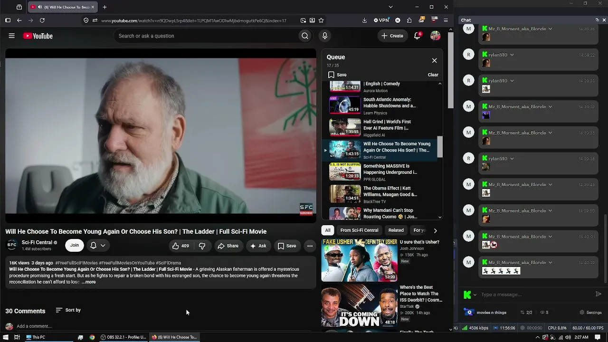608x342 pixels.
Task: Click the Create button
Action: pyautogui.click(x=392, y=36)
